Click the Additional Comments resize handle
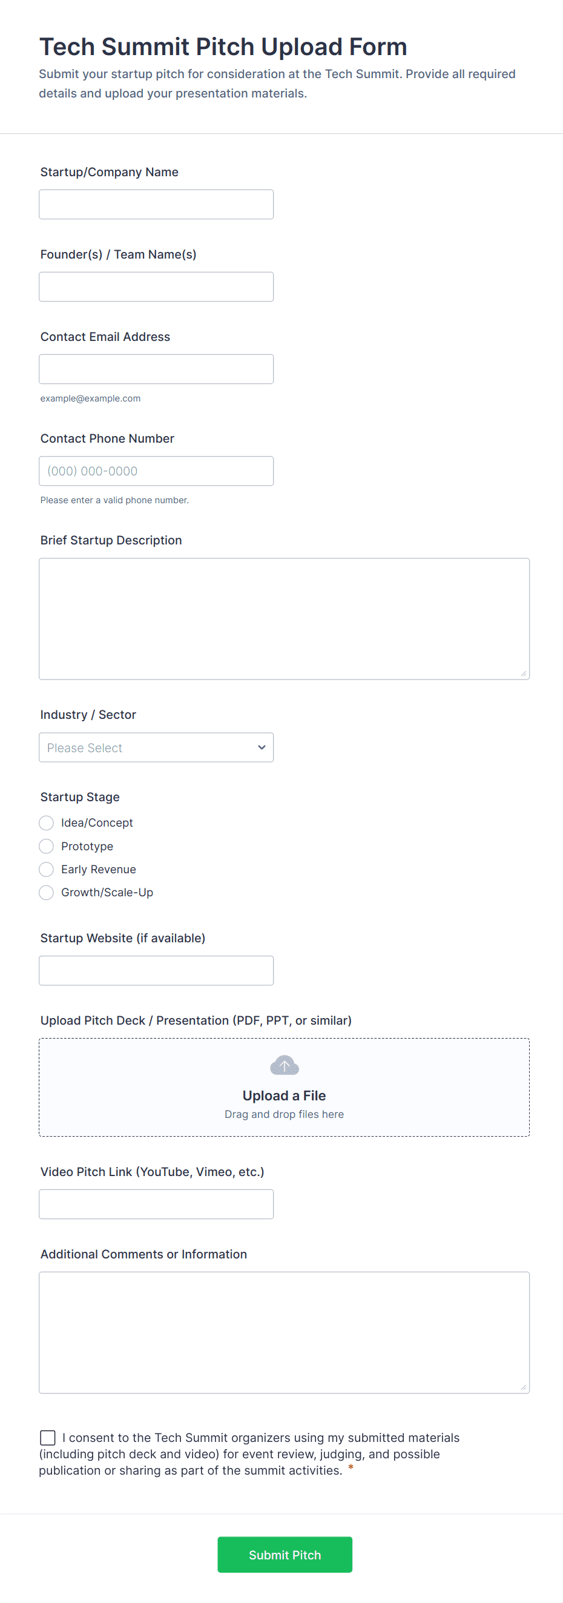The width and height of the screenshot is (563, 1603). tap(523, 1387)
